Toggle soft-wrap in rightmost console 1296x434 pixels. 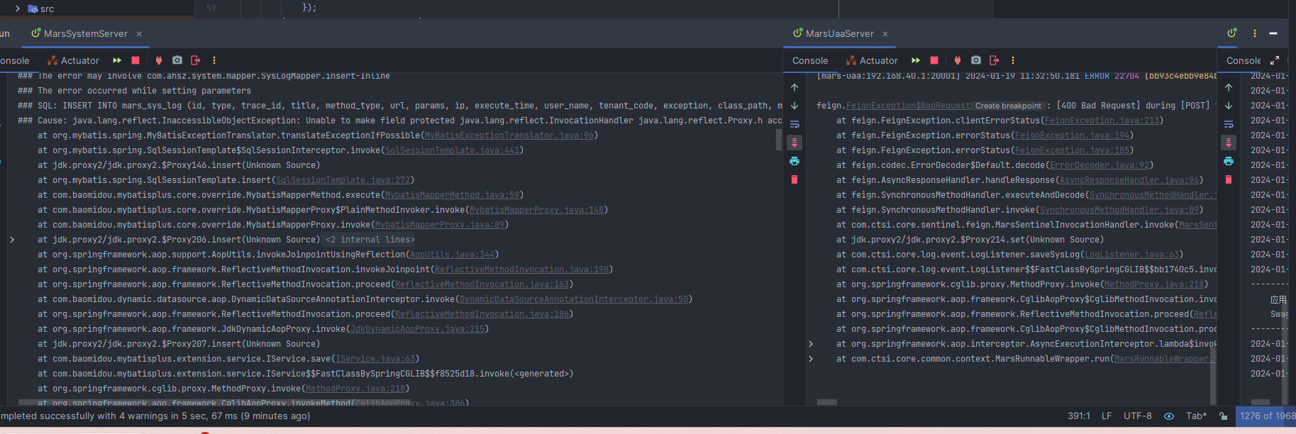1229,124
